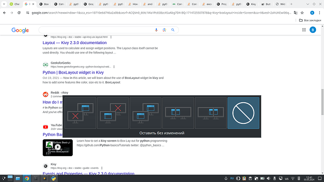The height and width of the screenshot is (182, 324).
Task: Toggle night color tray icon
Action: 238,179
